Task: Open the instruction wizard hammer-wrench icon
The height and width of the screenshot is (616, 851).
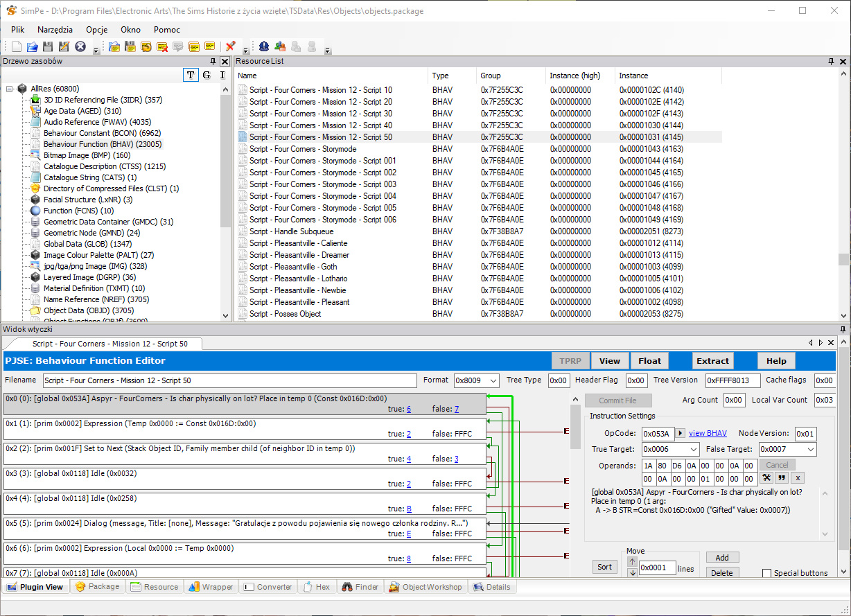Action: (x=766, y=478)
